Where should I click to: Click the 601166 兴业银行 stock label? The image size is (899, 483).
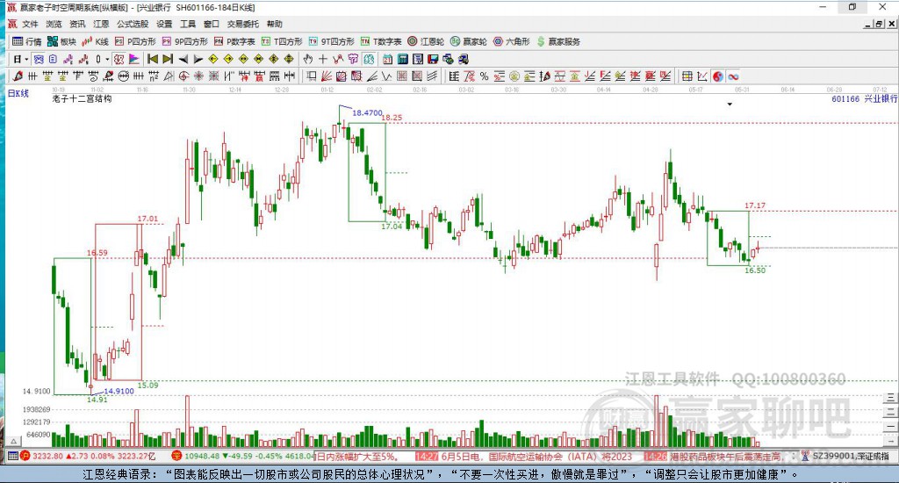click(x=864, y=98)
